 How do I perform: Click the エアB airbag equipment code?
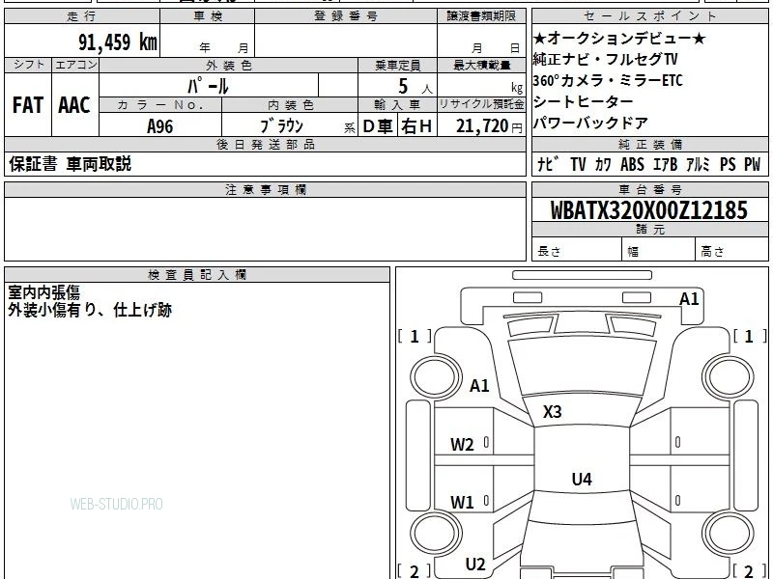[665, 164]
